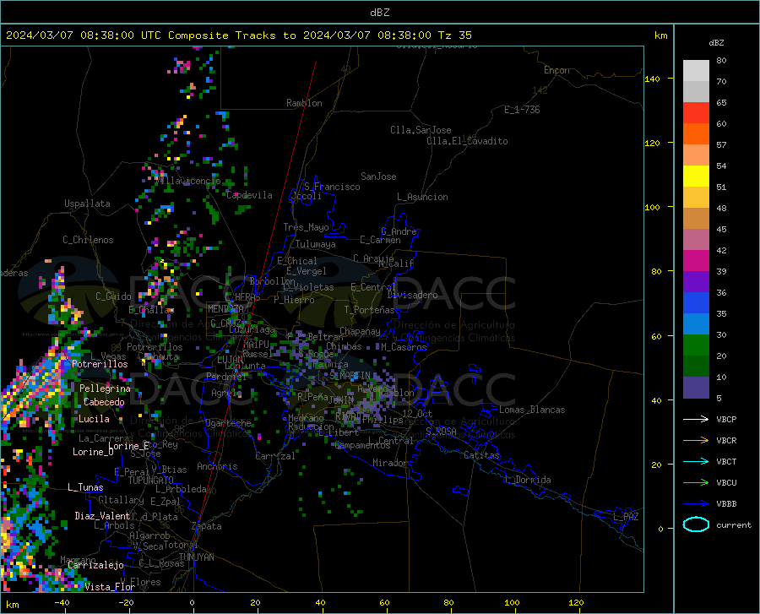The height and width of the screenshot is (614, 760).
Task: Click the E_1-736 map label
Action: tap(522, 110)
